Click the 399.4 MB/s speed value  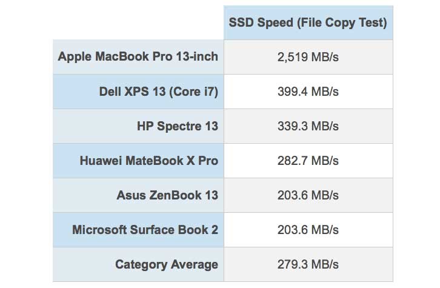(308, 92)
